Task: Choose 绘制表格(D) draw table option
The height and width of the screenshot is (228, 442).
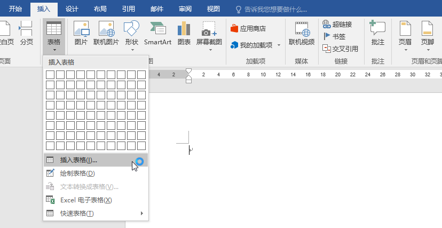Action: click(x=77, y=173)
